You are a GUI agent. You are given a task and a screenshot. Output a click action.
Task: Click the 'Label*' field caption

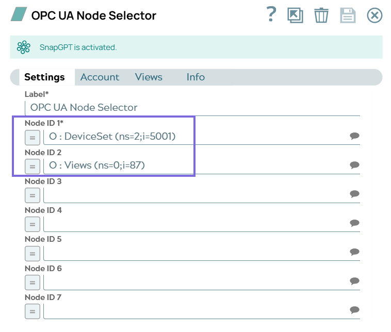coord(37,94)
